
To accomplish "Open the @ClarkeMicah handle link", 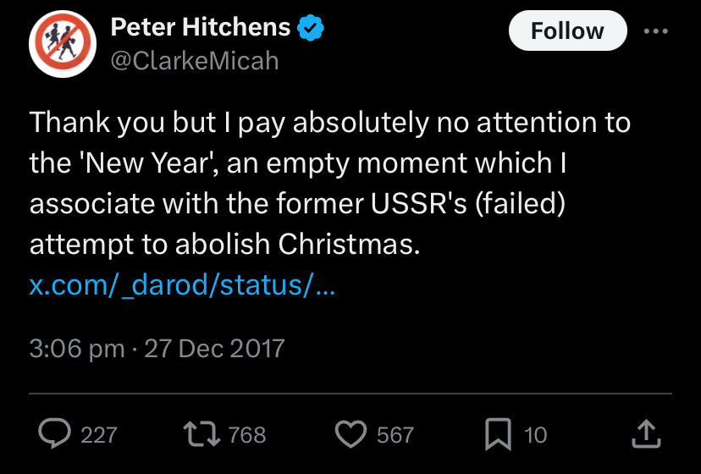I will (x=195, y=61).
